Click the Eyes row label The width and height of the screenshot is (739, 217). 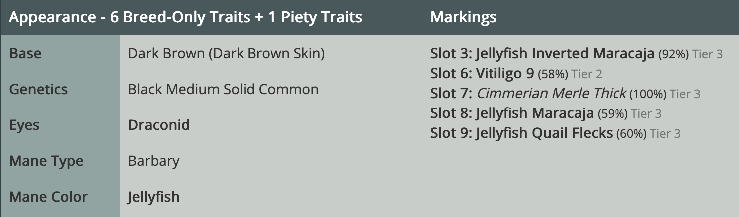point(24,125)
